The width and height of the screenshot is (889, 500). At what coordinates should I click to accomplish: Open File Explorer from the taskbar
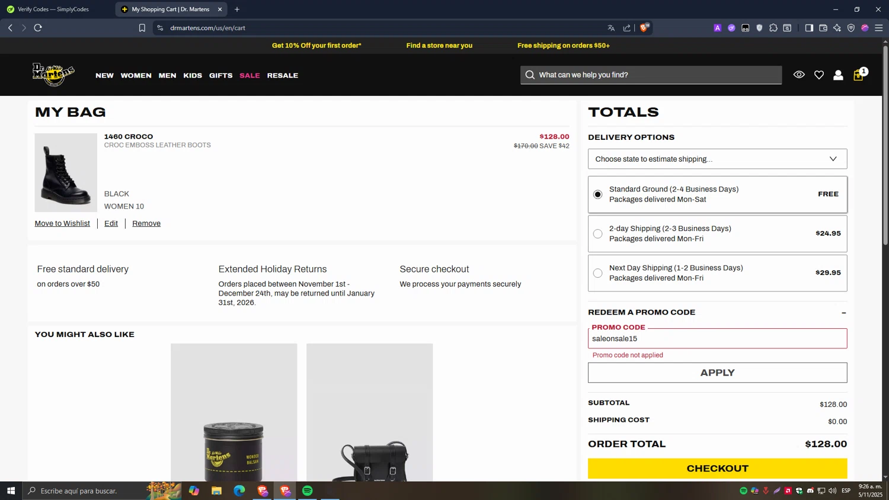click(x=216, y=491)
